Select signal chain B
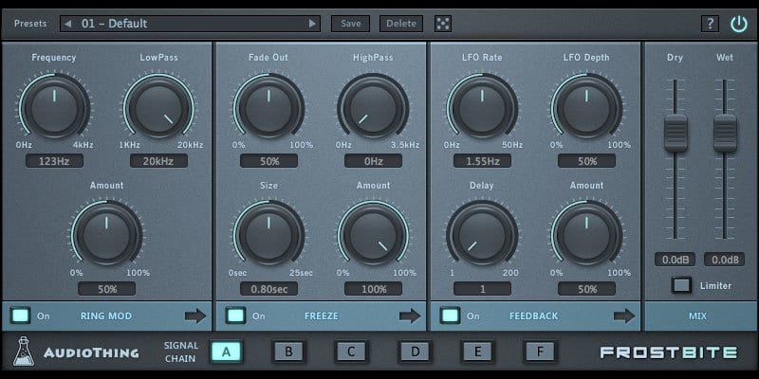This screenshot has width=759, height=379. pyautogui.click(x=288, y=352)
